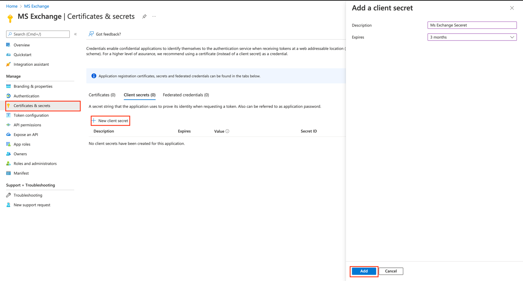
Task: Go to the Home breadcrumb link
Action: 12,6
